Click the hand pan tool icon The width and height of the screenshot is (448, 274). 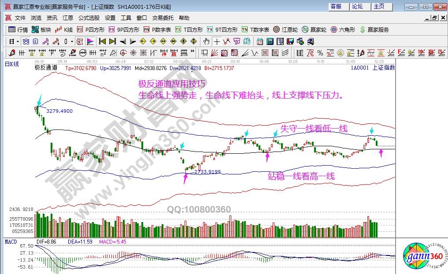206,41
